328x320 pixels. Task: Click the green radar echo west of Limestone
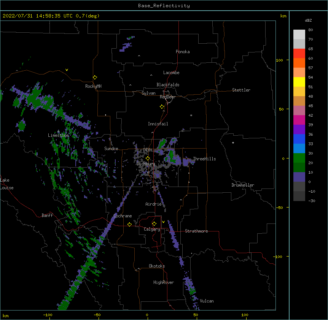(x=22, y=126)
